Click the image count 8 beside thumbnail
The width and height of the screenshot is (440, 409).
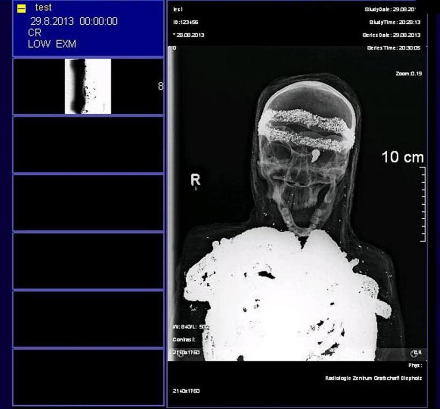click(161, 86)
